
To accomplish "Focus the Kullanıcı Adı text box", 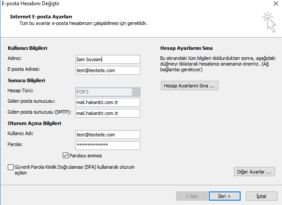I will 108,135.
